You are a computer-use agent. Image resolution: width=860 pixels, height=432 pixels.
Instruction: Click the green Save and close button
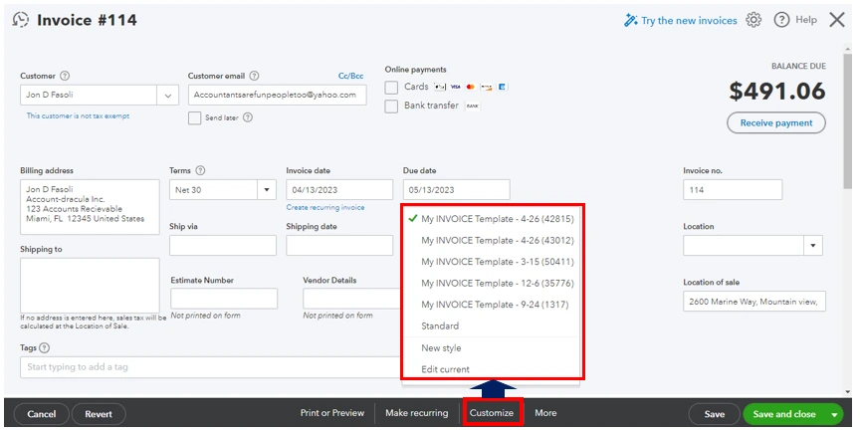pos(784,414)
